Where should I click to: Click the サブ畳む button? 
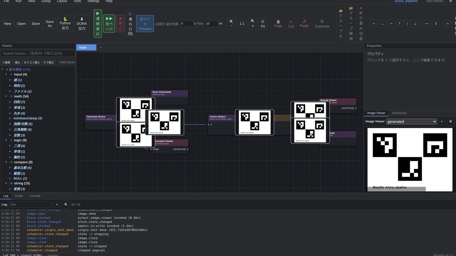pyautogui.click(x=49, y=62)
